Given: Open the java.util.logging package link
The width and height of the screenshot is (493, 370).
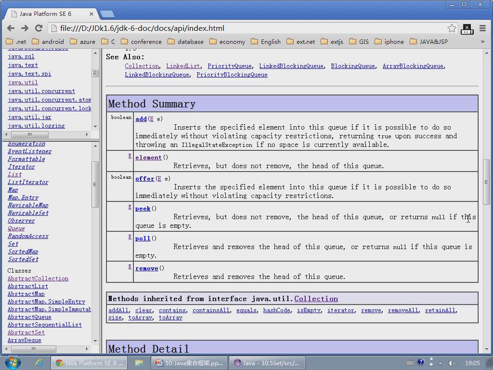Looking at the screenshot, I should [x=36, y=126].
